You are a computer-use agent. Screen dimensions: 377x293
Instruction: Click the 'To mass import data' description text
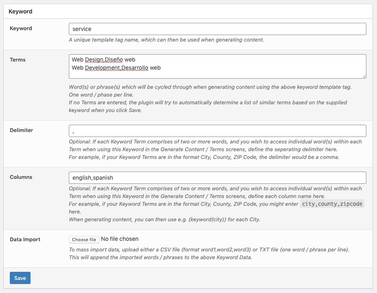click(x=209, y=250)
